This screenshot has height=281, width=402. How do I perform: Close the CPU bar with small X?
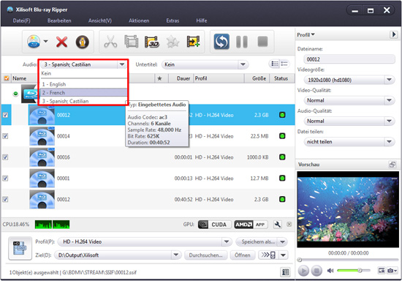[289, 224]
